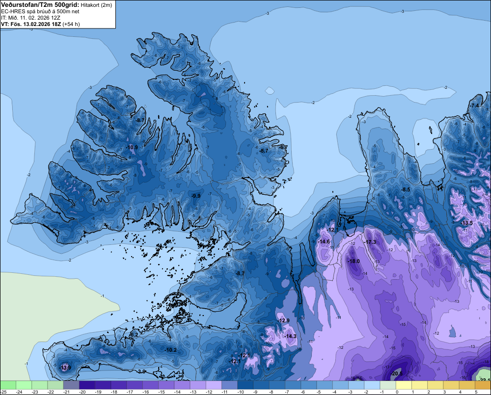Image resolution: width=491 pixels, height=395 pixels.
Task: Select the -18 legend color swatch
Action: (119, 385)
